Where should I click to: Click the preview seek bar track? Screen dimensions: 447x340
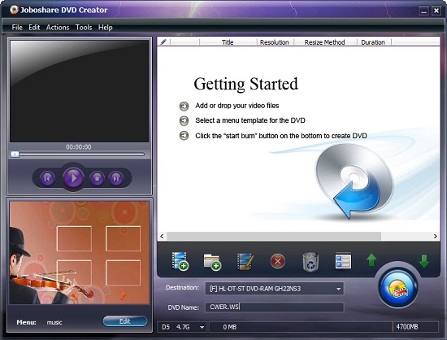click(x=82, y=155)
